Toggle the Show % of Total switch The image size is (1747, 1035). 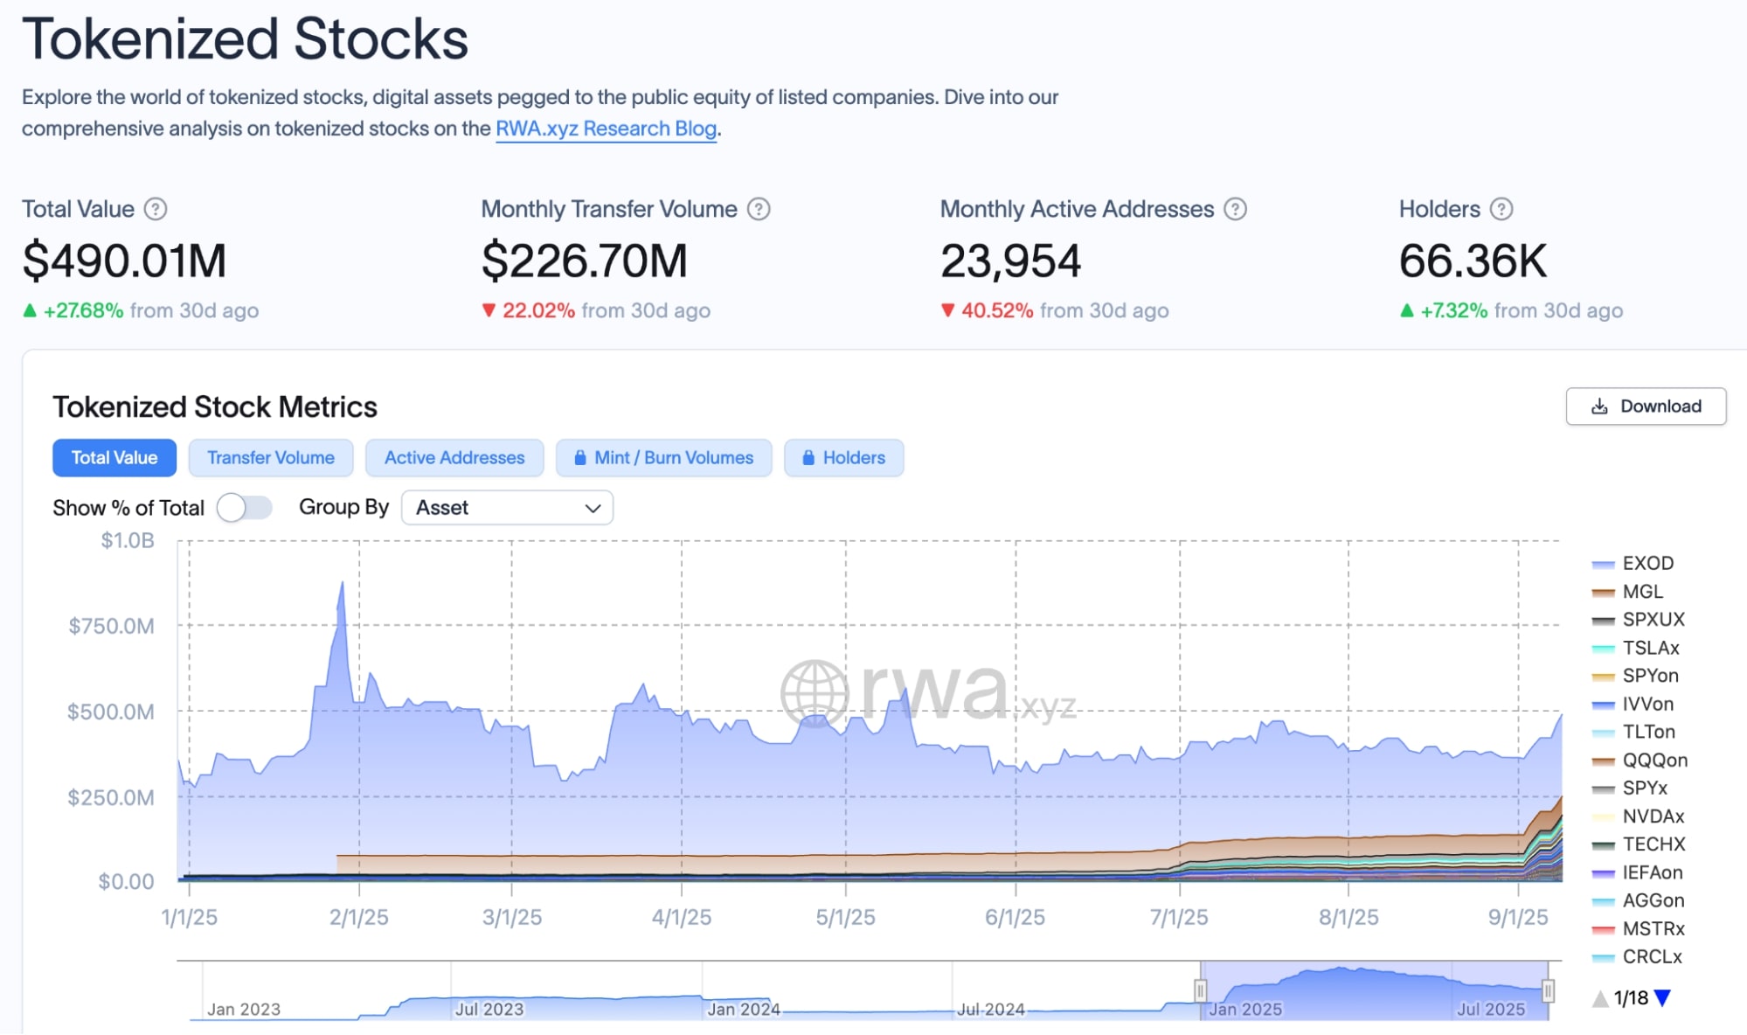point(244,508)
